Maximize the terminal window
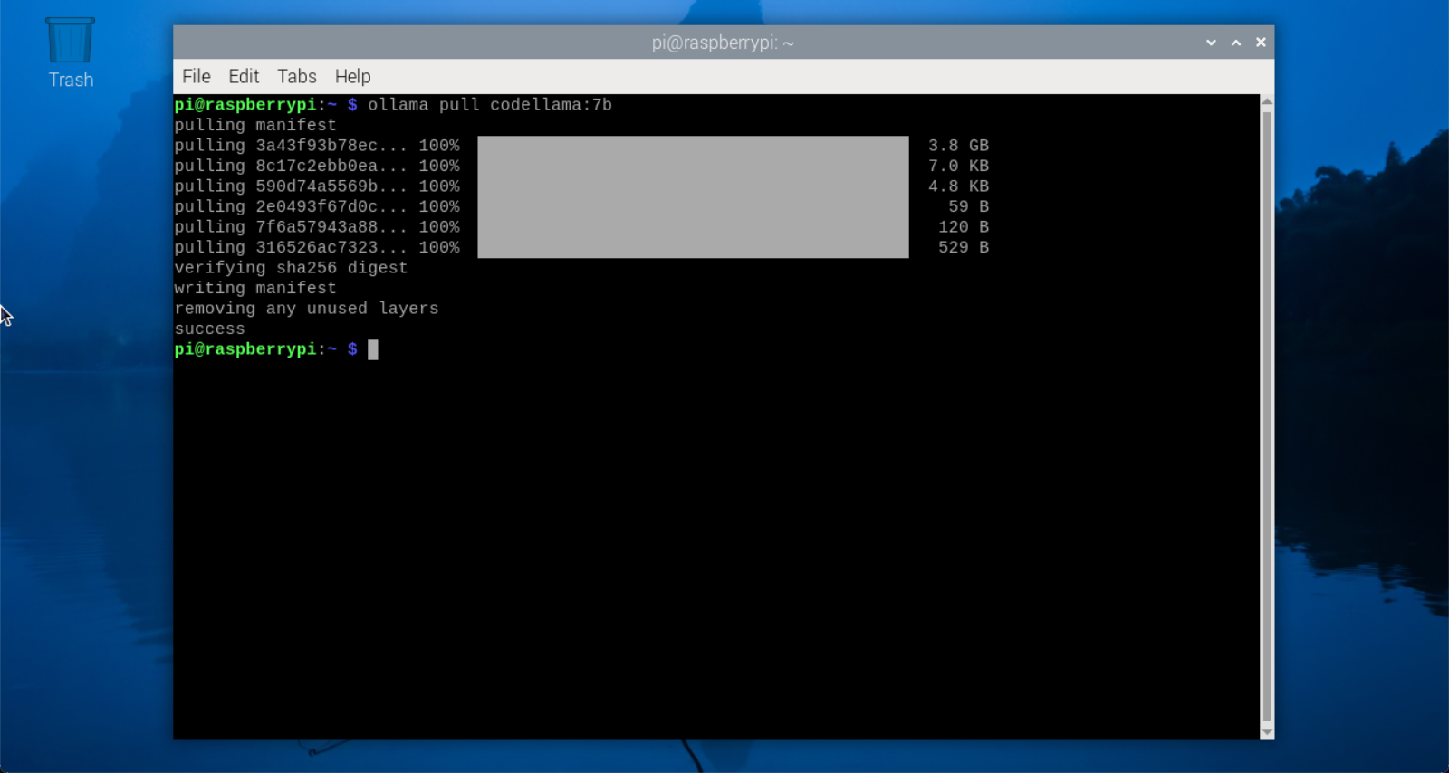This screenshot has height=773, width=1449. (1236, 43)
